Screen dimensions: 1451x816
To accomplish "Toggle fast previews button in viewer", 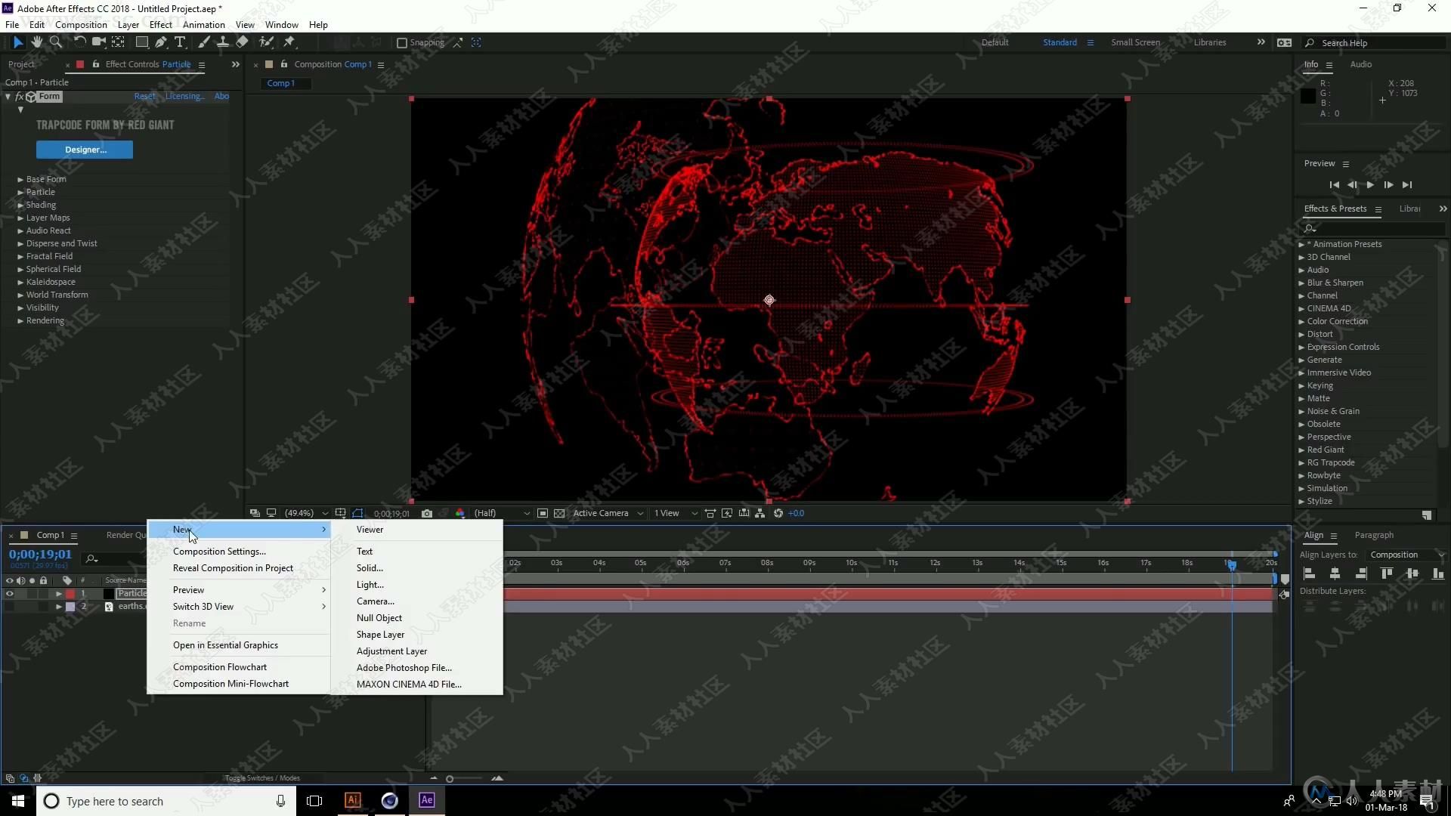I will [727, 513].
